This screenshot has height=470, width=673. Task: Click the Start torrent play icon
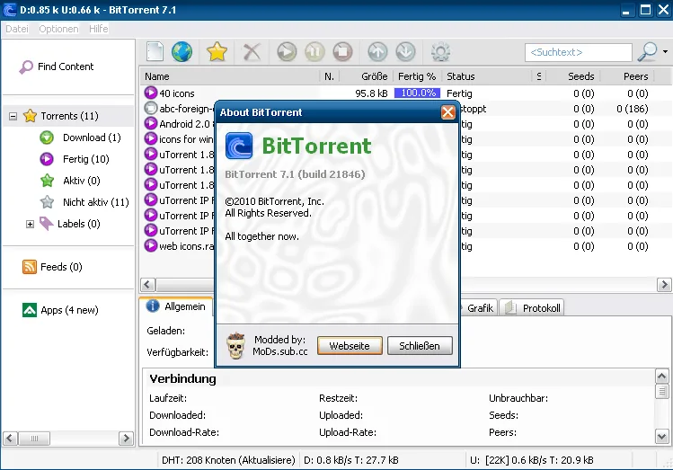coord(287,52)
